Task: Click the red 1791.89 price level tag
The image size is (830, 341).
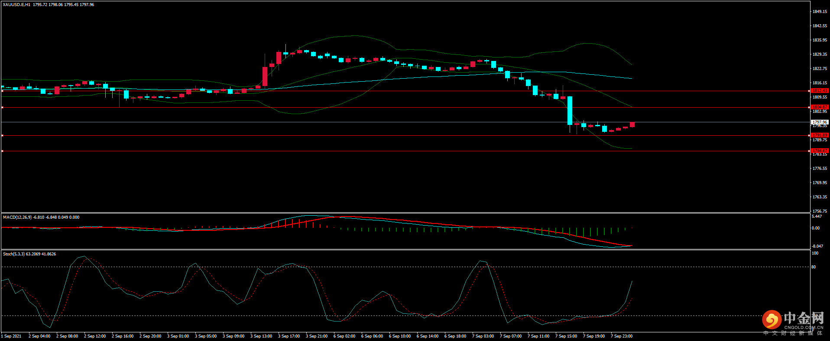Action: (820, 135)
